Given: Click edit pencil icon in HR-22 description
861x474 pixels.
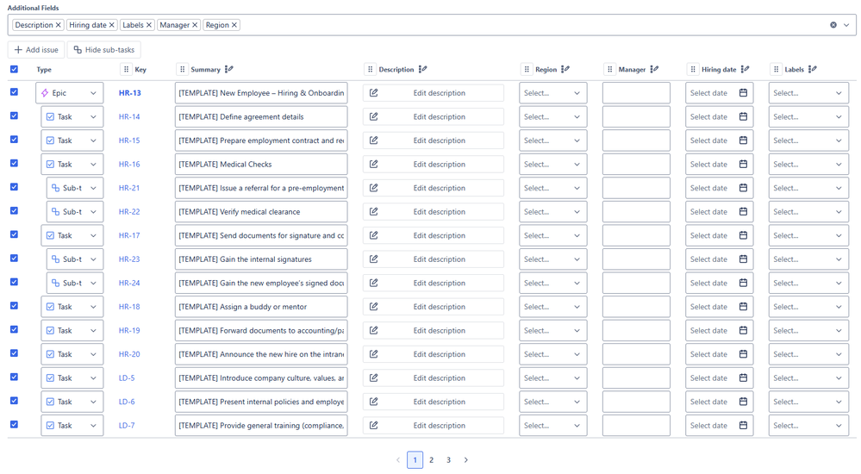Looking at the screenshot, I should (373, 211).
